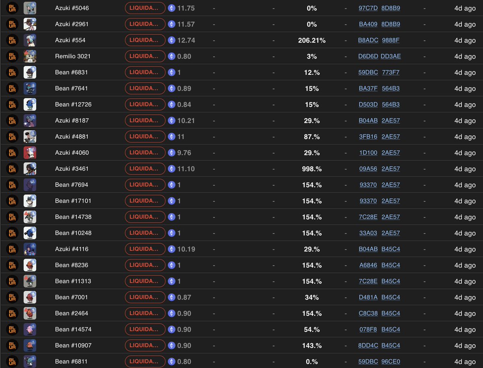Open address link C8C38
Viewport: 483px width, 368px height.
(x=368, y=313)
